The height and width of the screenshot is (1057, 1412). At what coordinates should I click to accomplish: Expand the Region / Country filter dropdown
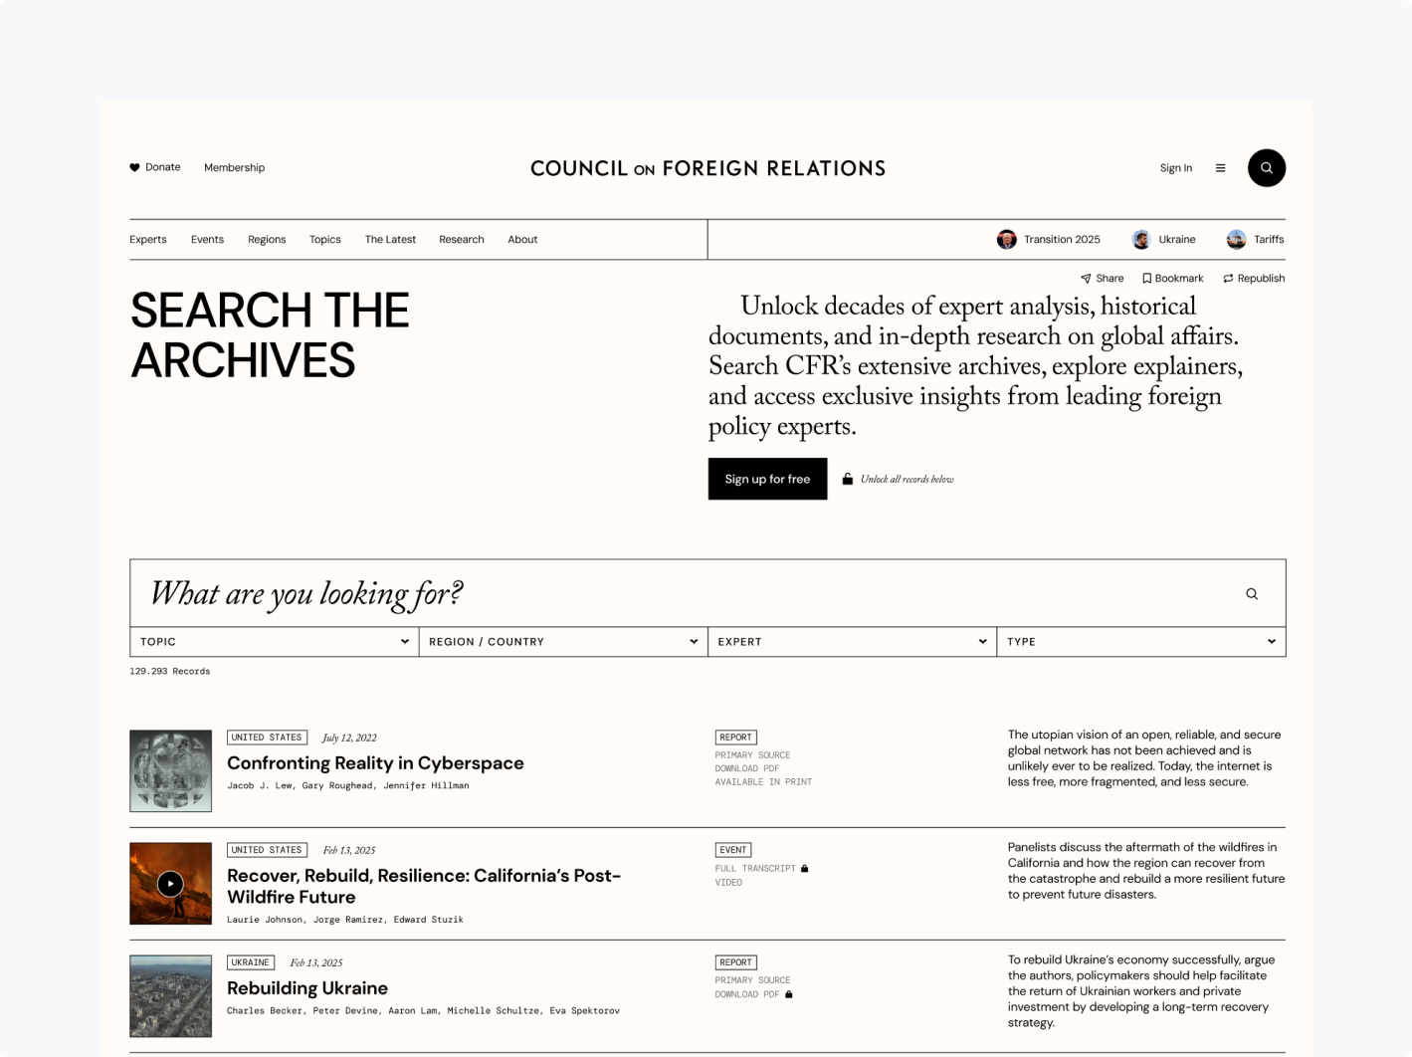563,642
